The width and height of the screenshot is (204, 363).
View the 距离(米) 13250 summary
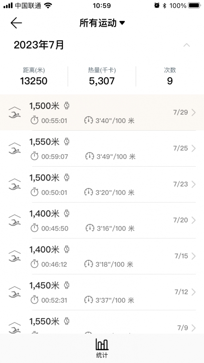(x=34, y=77)
